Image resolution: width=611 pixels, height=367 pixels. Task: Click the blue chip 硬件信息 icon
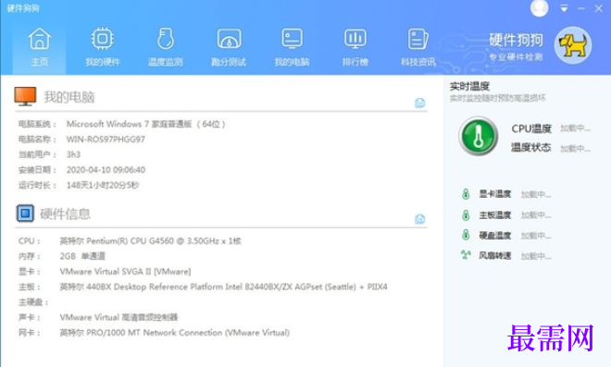coord(25,214)
